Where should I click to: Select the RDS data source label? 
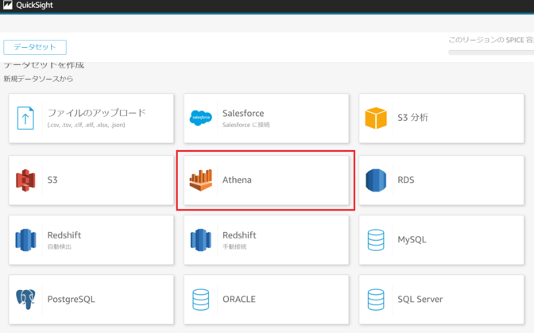point(405,180)
